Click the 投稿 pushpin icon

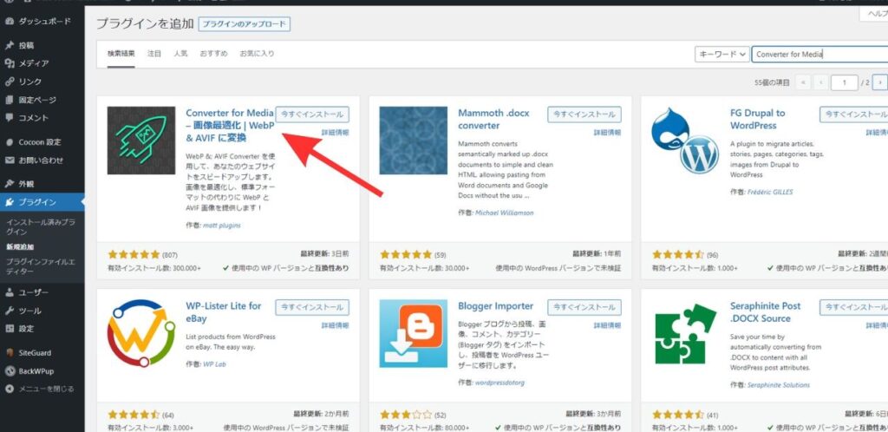pos(9,45)
